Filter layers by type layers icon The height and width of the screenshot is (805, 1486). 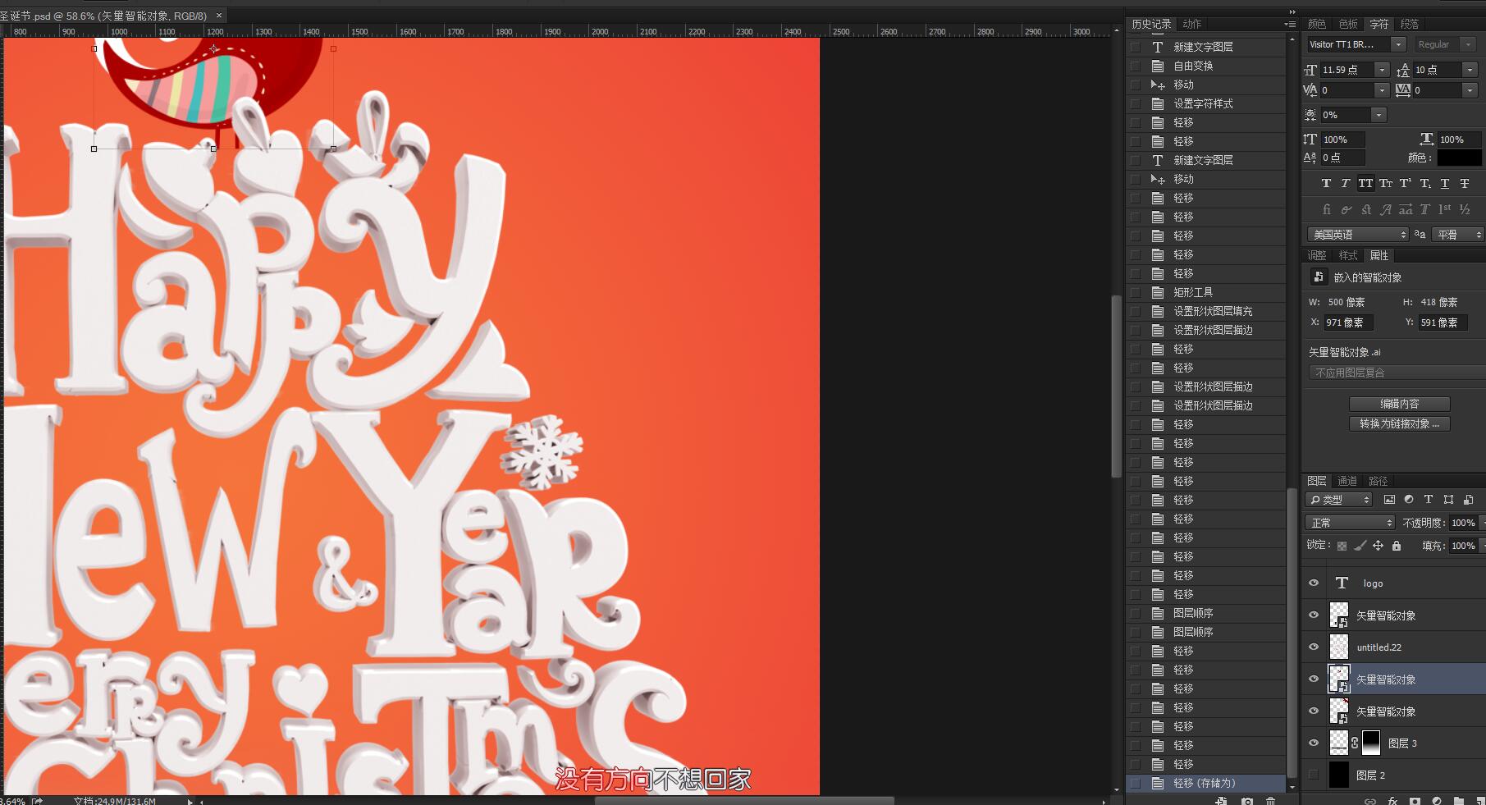1429,499
